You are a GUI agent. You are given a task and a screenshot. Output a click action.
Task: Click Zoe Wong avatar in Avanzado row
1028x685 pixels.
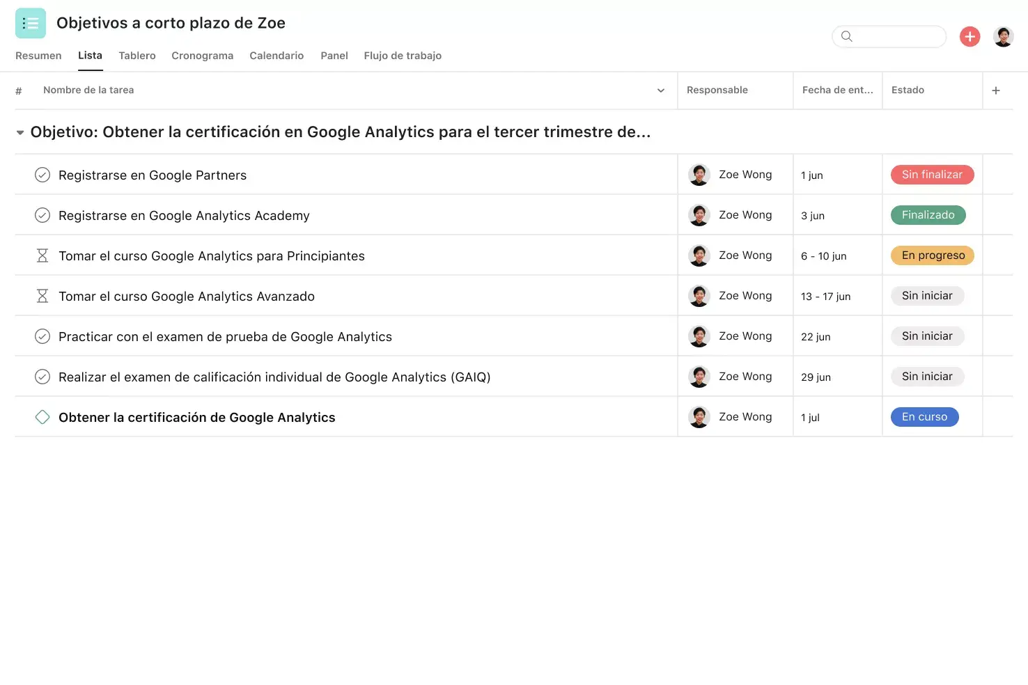click(x=699, y=296)
